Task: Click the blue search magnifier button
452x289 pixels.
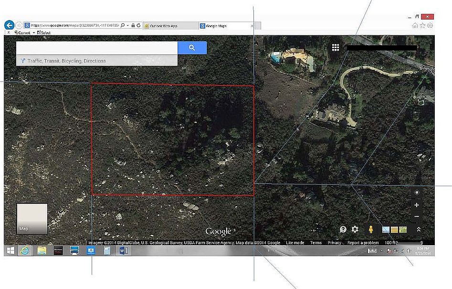Action: pyautogui.click(x=192, y=48)
